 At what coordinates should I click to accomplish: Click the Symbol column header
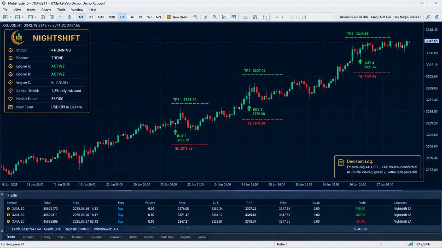pyautogui.click(x=12, y=203)
